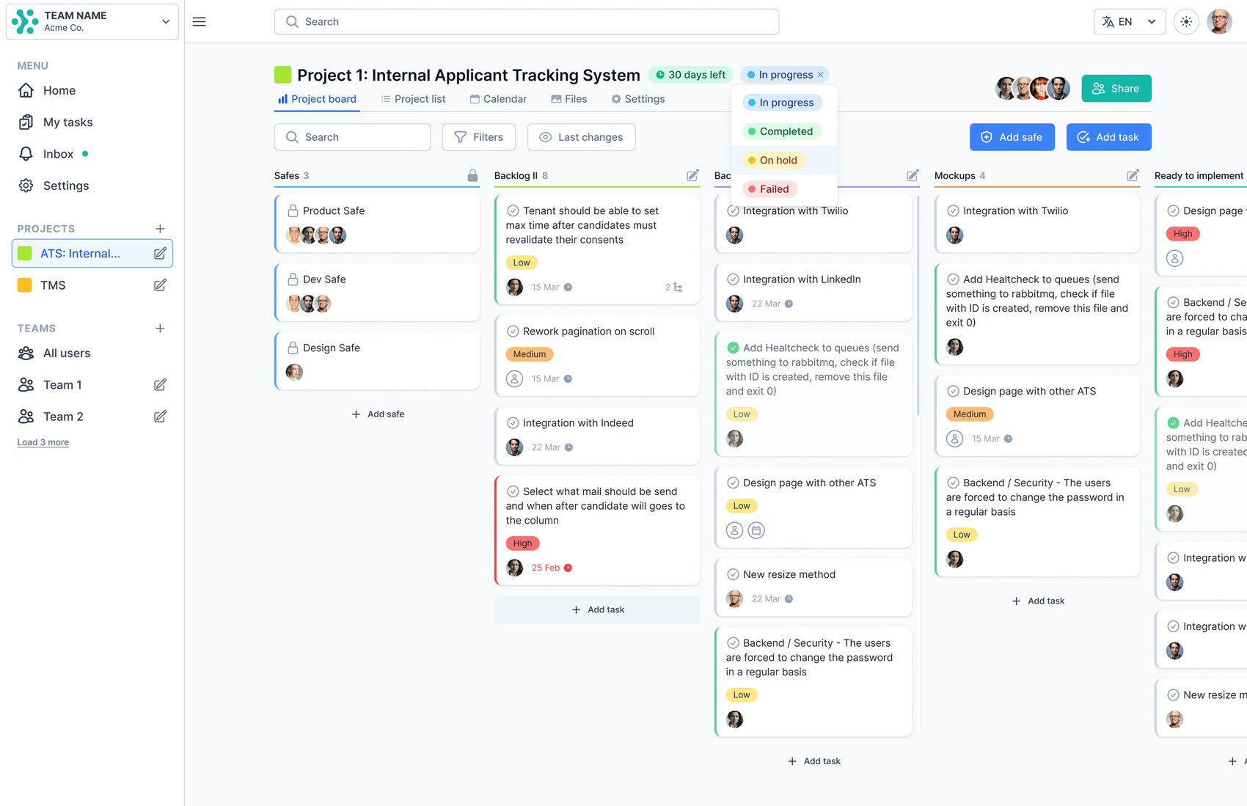Edit Team 1 with the pencil icon
Viewport: 1247px width, 806px height.
160,385
